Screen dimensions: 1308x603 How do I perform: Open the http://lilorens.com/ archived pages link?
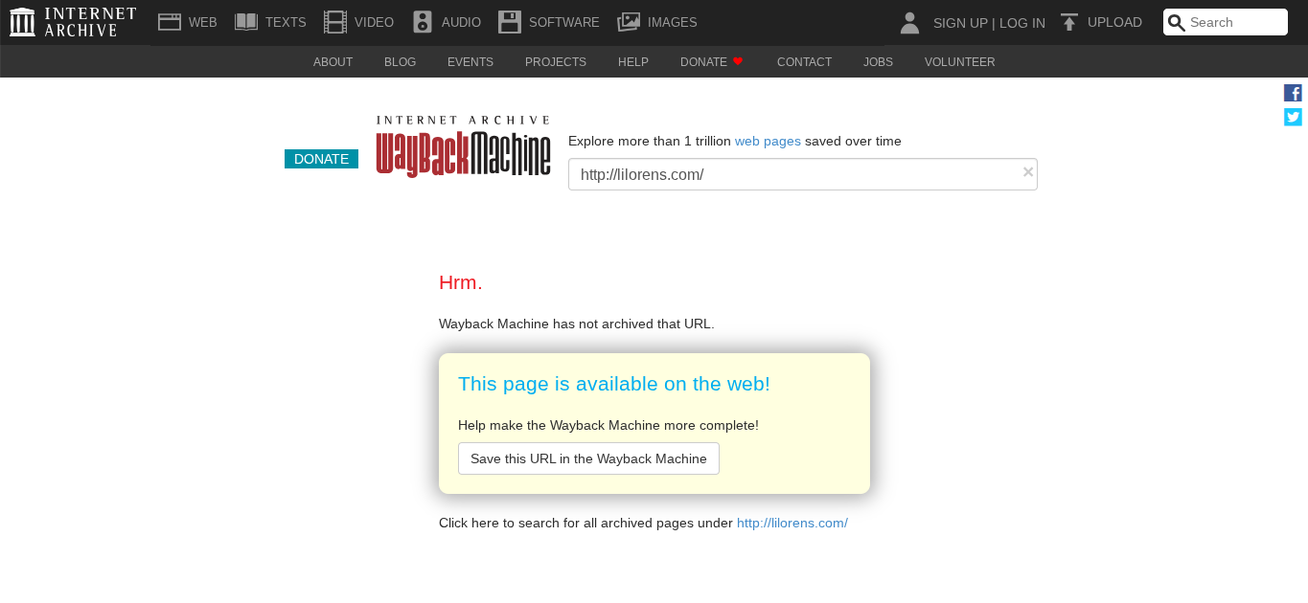pyautogui.click(x=792, y=524)
